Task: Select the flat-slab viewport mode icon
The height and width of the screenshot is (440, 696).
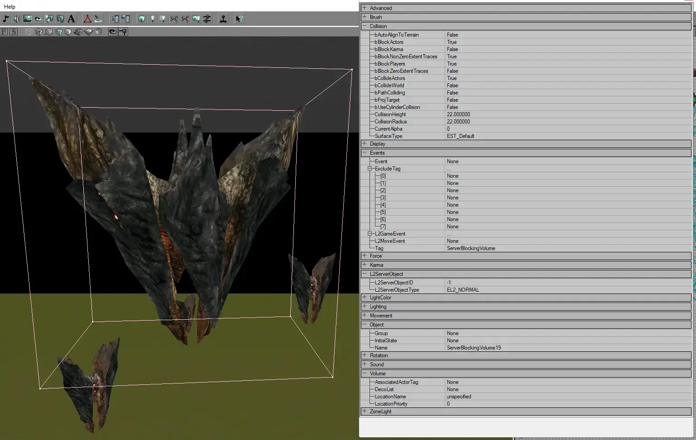Action: [x=88, y=32]
